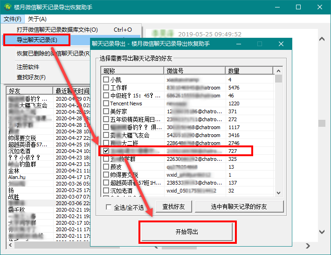Close the chat export dialog
Image resolution: width=331 pixels, height=255 pixels.
(281, 44)
